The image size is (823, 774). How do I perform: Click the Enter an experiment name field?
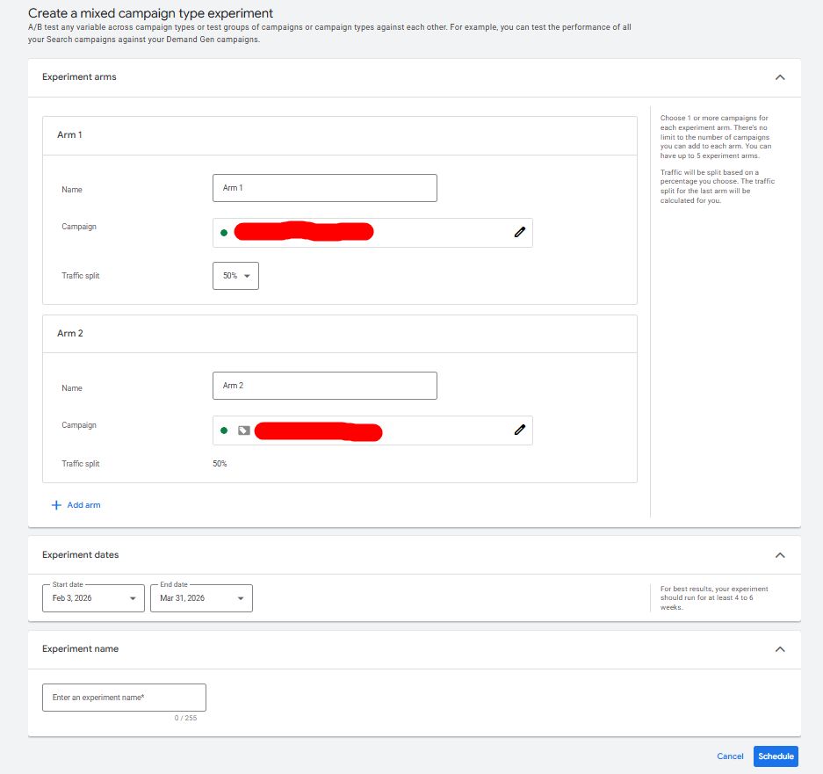pyautogui.click(x=124, y=698)
